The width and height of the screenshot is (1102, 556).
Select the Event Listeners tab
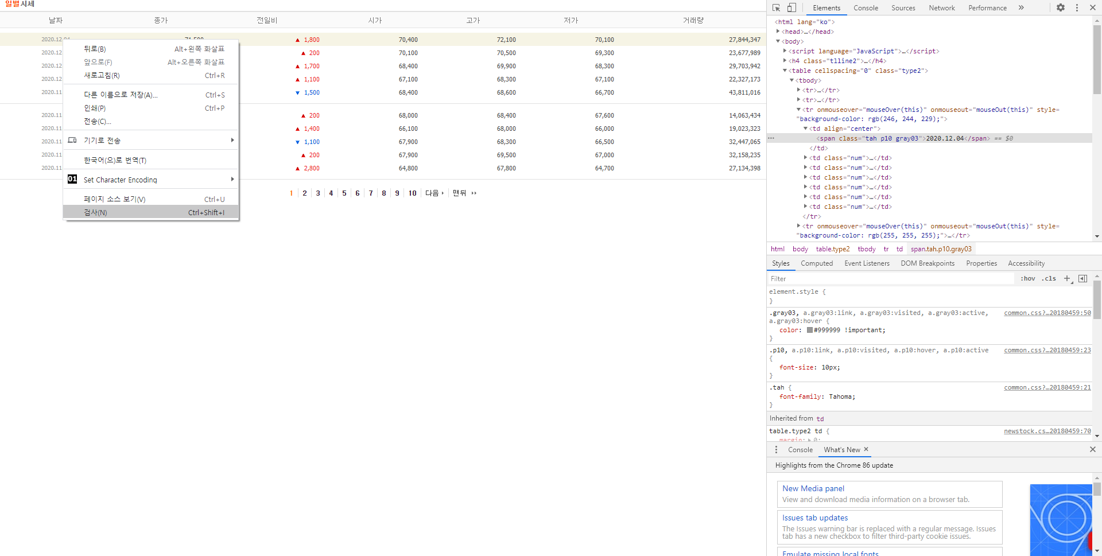(867, 263)
